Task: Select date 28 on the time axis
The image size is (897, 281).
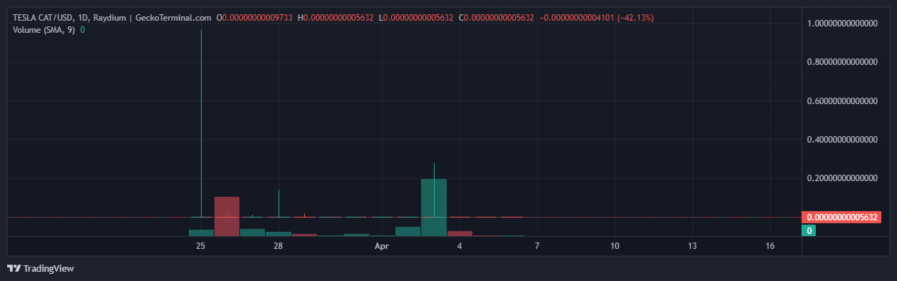Action: 279,246
